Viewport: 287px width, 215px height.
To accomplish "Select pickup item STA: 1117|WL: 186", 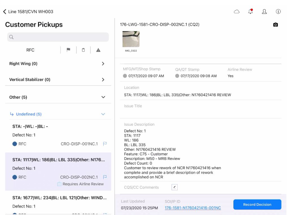I will [x=58, y=171].
